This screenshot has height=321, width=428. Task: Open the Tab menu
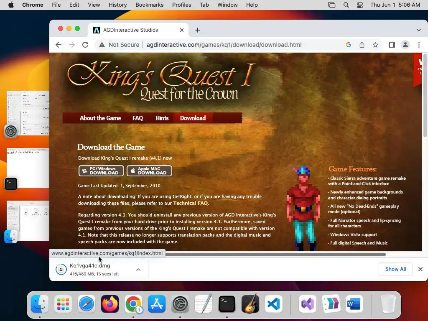[x=204, y=5]
